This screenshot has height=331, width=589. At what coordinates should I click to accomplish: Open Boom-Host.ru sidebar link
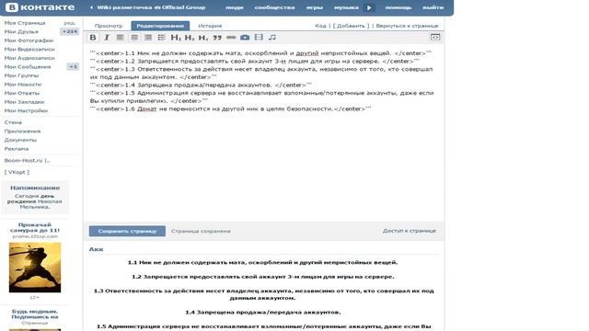27,161
